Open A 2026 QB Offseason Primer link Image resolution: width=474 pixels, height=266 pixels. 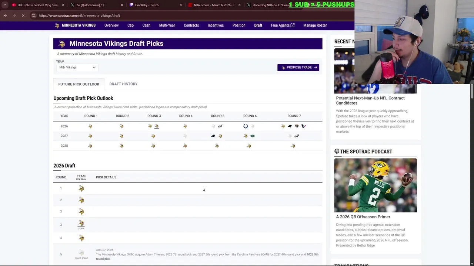pyautogui.click(x=363, y=217)
